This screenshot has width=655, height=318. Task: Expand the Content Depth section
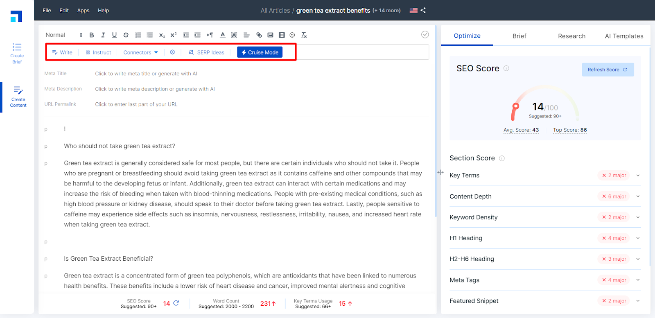[638, 196]
